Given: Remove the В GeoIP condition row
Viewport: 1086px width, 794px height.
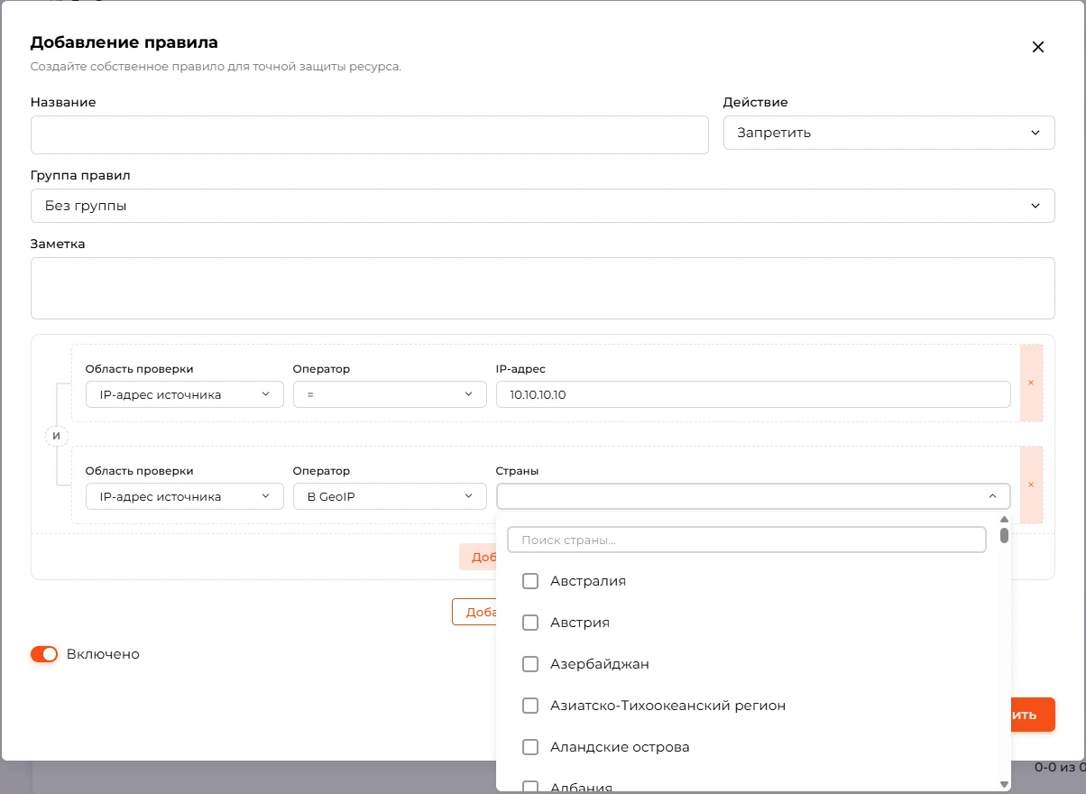Looking at the screenshot, I should [1031, 485].
